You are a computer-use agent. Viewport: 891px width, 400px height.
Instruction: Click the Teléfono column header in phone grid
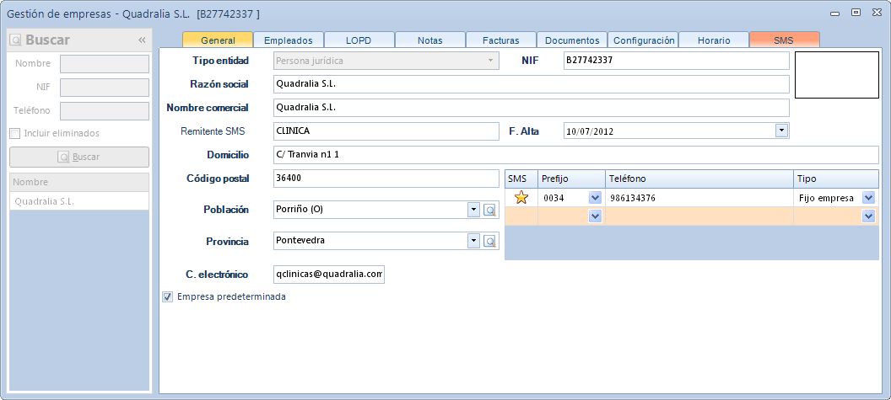click(699, 179)
